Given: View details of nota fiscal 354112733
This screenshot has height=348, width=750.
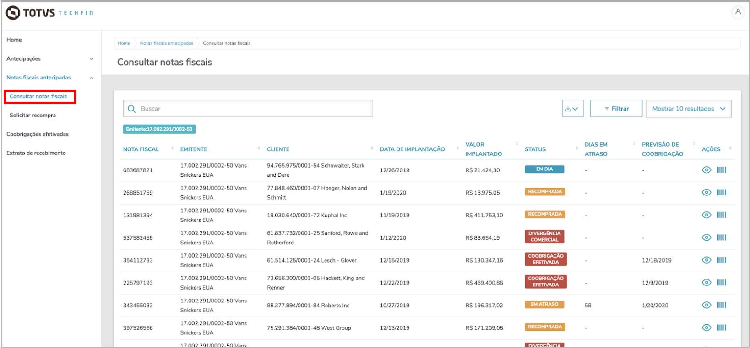Looking at the screenshot, I should 707,260.
